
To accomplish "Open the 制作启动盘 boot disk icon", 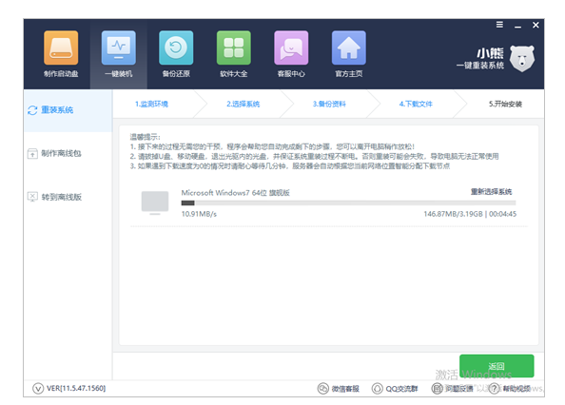I will click(61, 48).
